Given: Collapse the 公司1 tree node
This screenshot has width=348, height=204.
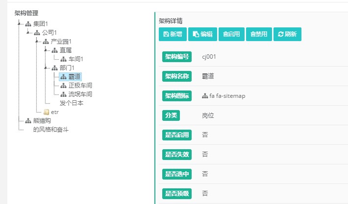Looking at the screenshot, I should point(28,32).
